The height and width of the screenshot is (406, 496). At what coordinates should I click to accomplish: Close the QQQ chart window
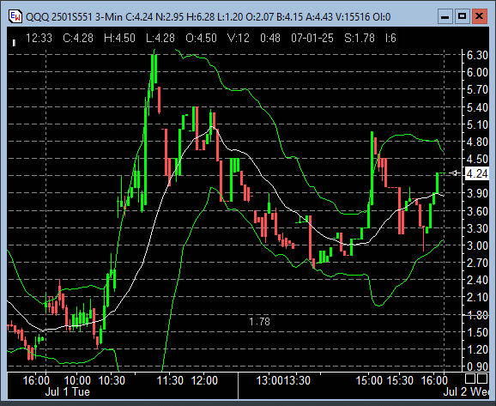pyautogui.click(x=479, y=16)
